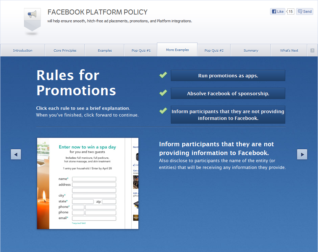This screenshot has height=252, width=318.
Task: Click the email field in spa form
Action: [94, 218]
